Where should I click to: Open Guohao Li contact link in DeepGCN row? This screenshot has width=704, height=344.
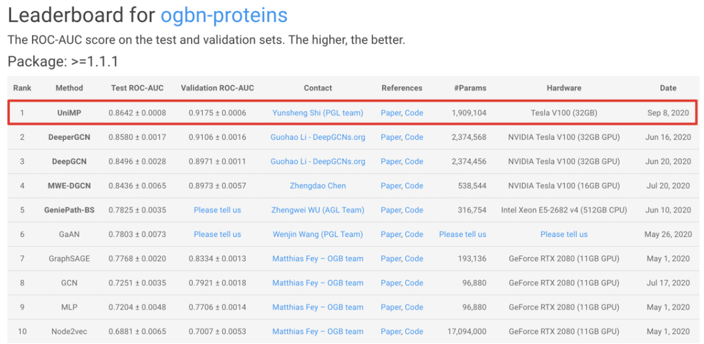[318, 162]
